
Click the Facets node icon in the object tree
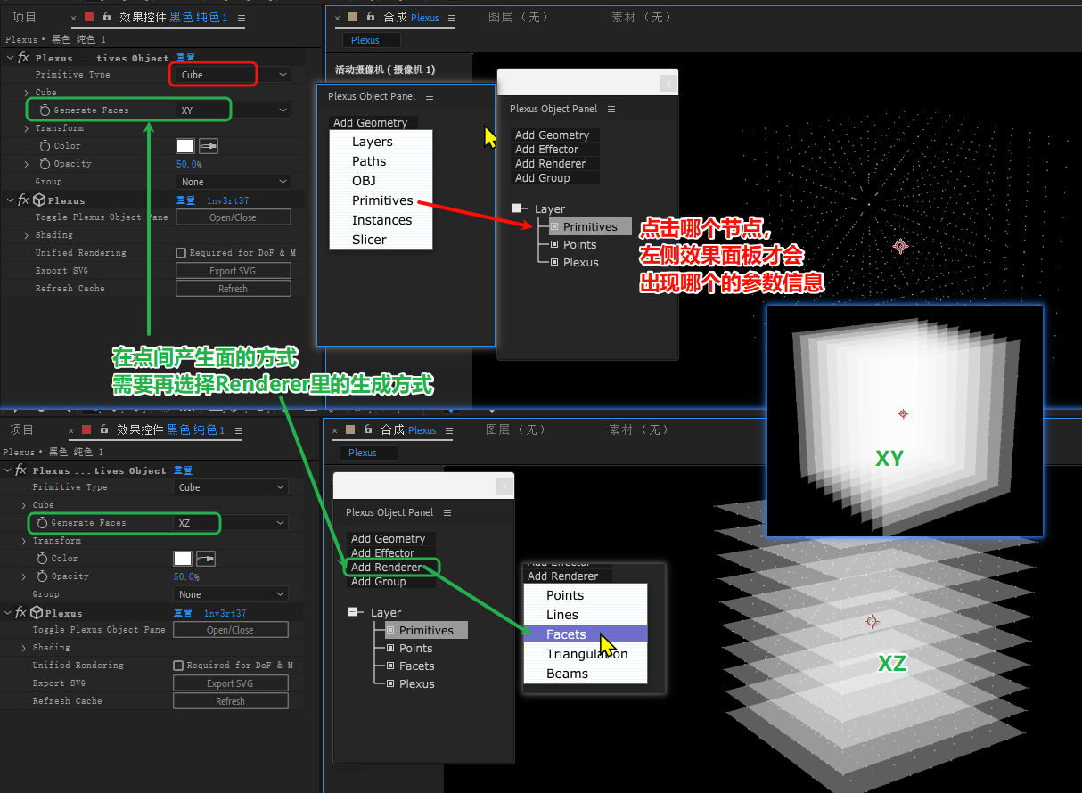pyautogui.click(x=390, y=666)
